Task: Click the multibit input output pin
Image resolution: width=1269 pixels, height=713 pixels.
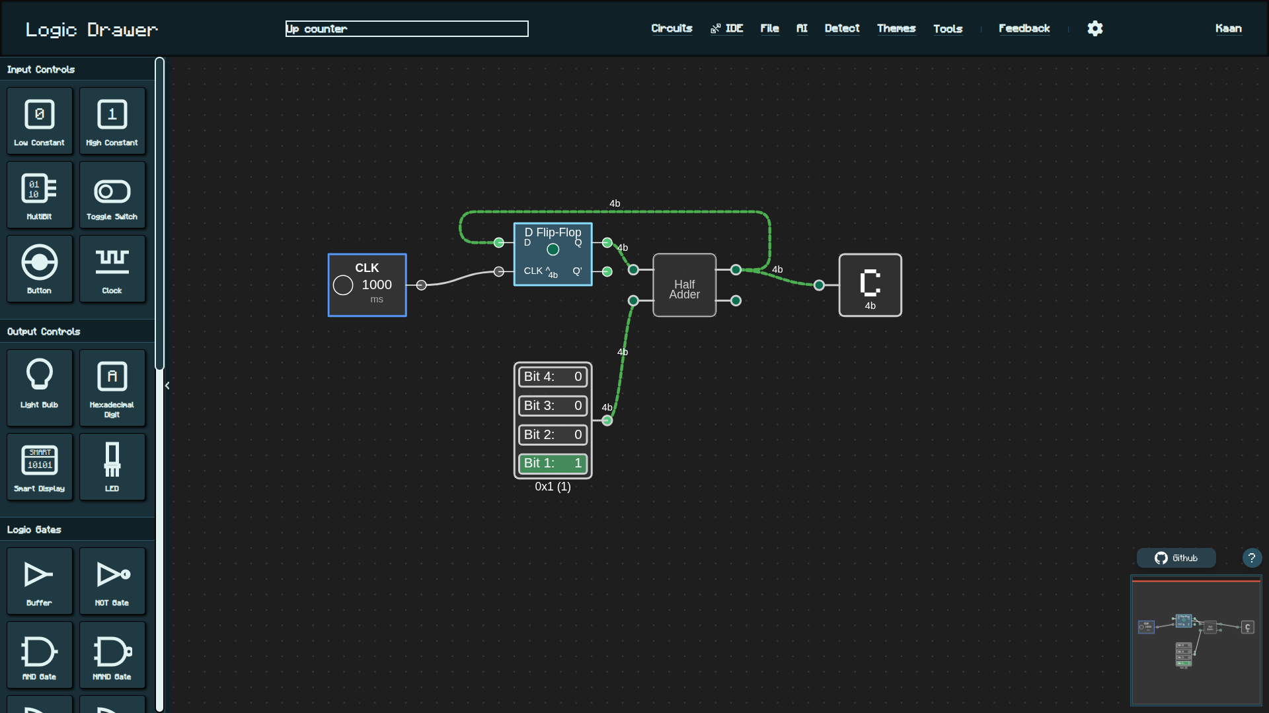Action: click(607, 421)
